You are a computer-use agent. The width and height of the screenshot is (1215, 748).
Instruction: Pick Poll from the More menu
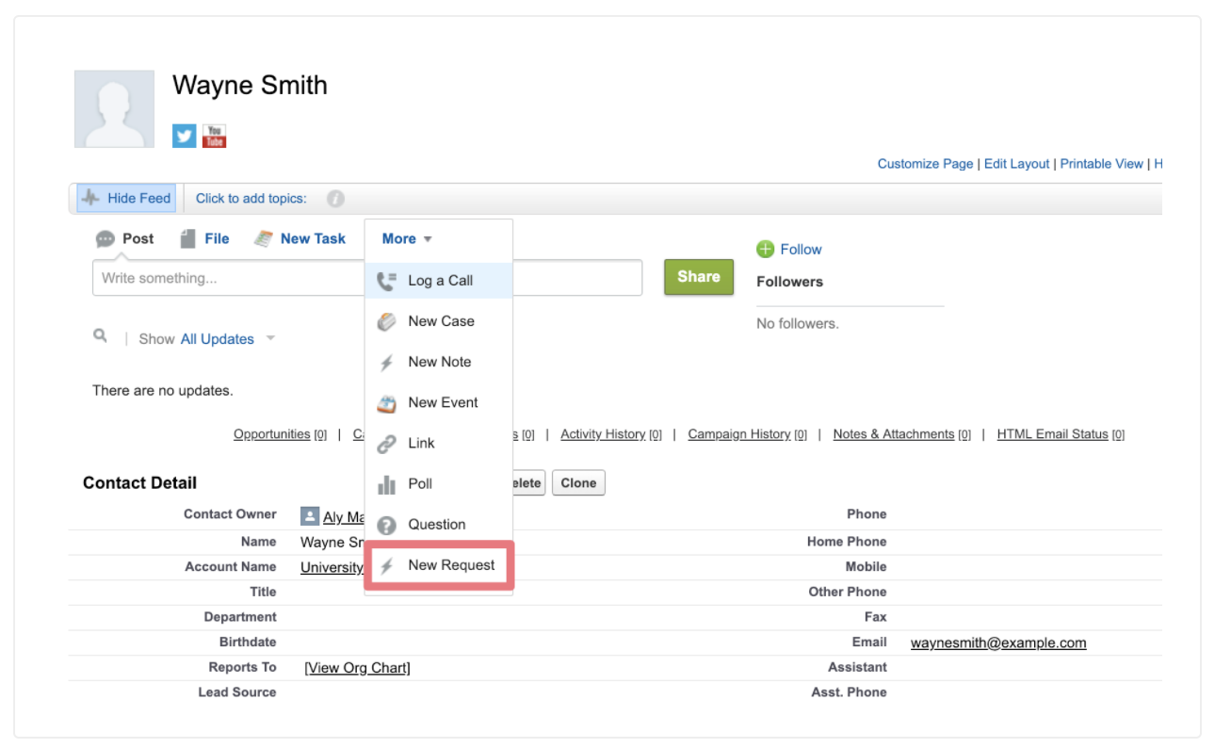pyautogui.click(x=419, y=484)
